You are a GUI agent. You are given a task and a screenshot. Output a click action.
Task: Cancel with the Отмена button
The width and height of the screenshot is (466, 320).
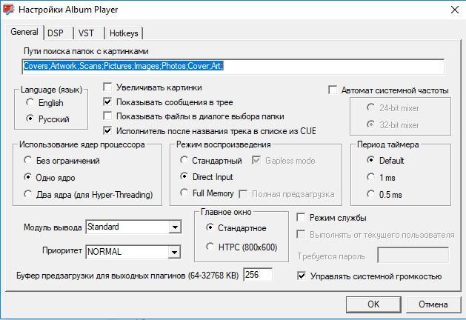tap(433, 304)
